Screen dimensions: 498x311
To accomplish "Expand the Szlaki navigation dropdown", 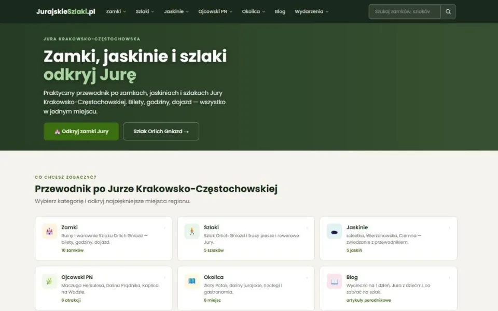I will click(145, 12).
